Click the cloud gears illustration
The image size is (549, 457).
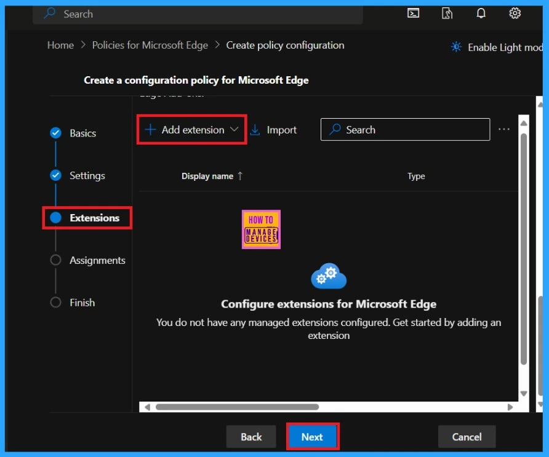point(329,276)
